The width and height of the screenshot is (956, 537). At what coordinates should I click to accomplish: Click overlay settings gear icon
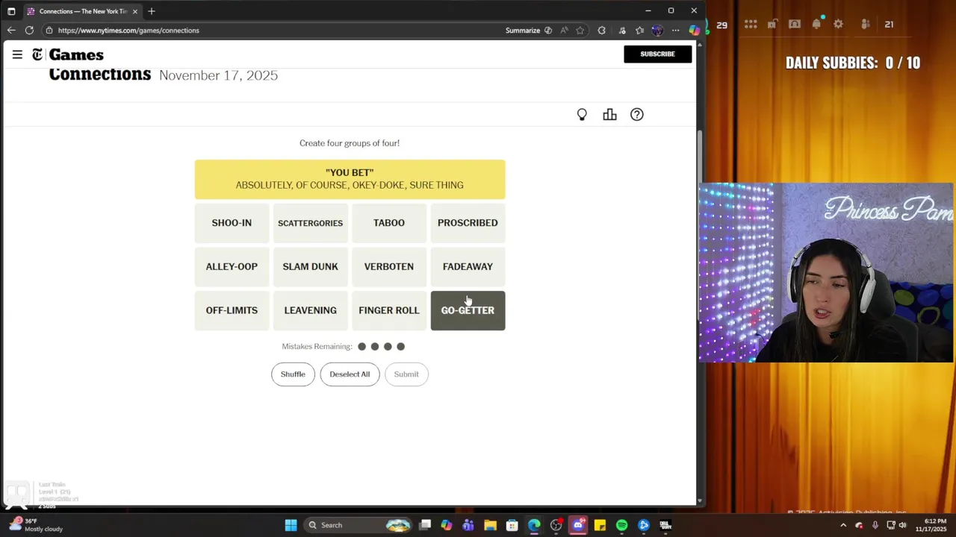838,24
